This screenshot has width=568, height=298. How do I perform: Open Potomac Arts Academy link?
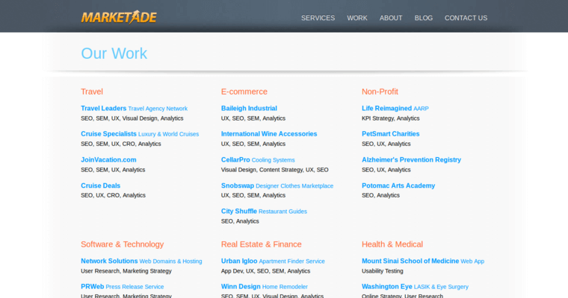tap(398, 186)
